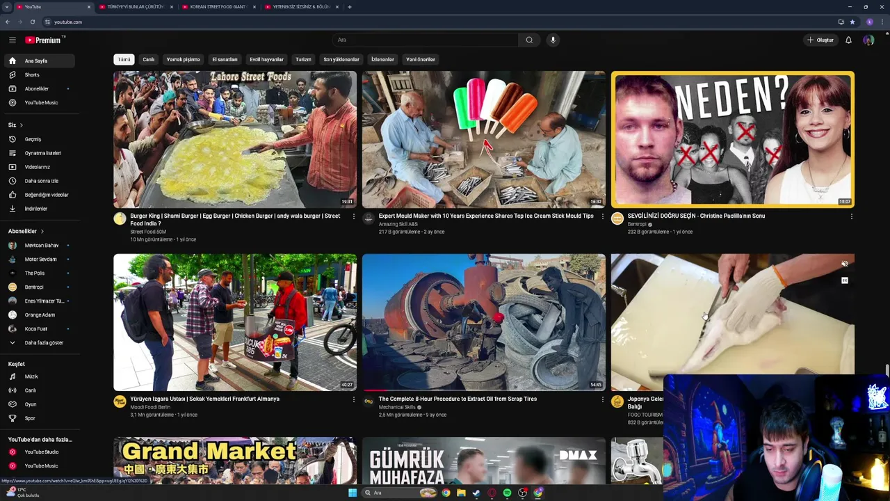This screenshot has height=501, width=890.
Task: Select Ana Sayfa in the sidebar
Action: point(38,61)
